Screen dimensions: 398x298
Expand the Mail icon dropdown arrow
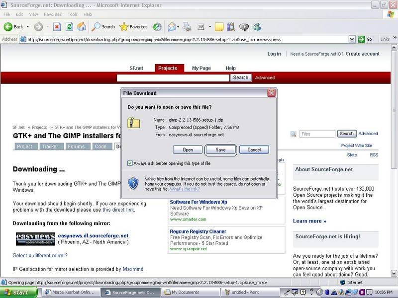(x=178, y=27)
